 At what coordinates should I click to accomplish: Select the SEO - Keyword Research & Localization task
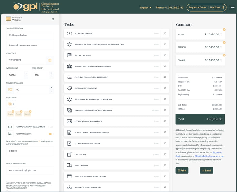click(116, 99)
